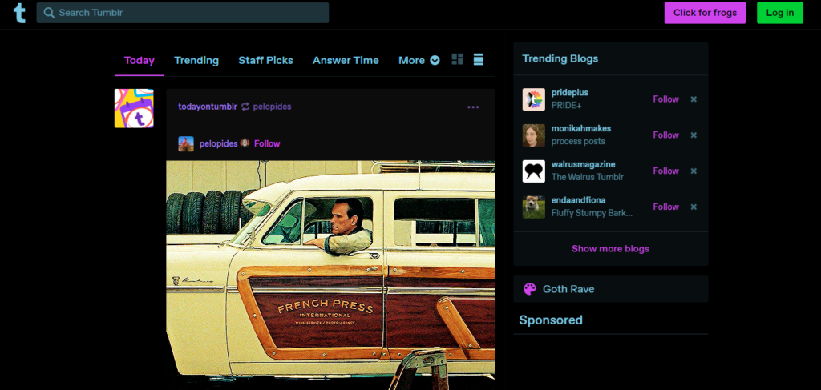Image resolution: width=821 pixels, height=390 pixels.
Task: Dismiss the walrusmagazine suggestion
Action: click(694, 171)
